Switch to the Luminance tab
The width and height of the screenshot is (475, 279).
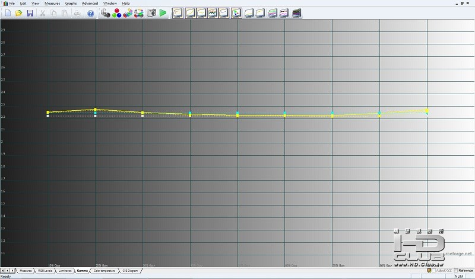(x=65, y=271)
